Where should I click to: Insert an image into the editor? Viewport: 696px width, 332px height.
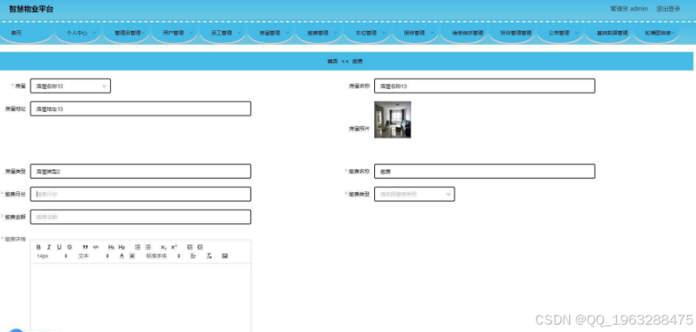coord(225,256)
